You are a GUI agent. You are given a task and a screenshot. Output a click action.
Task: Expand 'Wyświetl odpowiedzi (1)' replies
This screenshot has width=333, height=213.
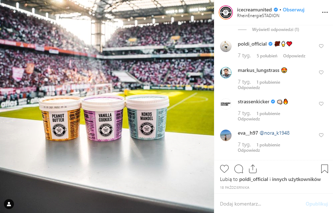[275, 30]
